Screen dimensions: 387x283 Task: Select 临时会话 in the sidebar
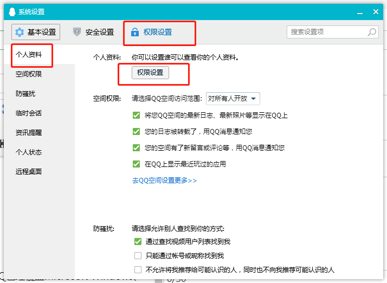[x=29, y=113]
